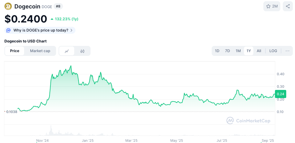Set chart range to 1D
Screen dimensions: 295x143
pyautogui.click(x=217, y=51)
